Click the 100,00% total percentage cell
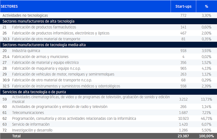217x139 pixels. tap(206, 136)
